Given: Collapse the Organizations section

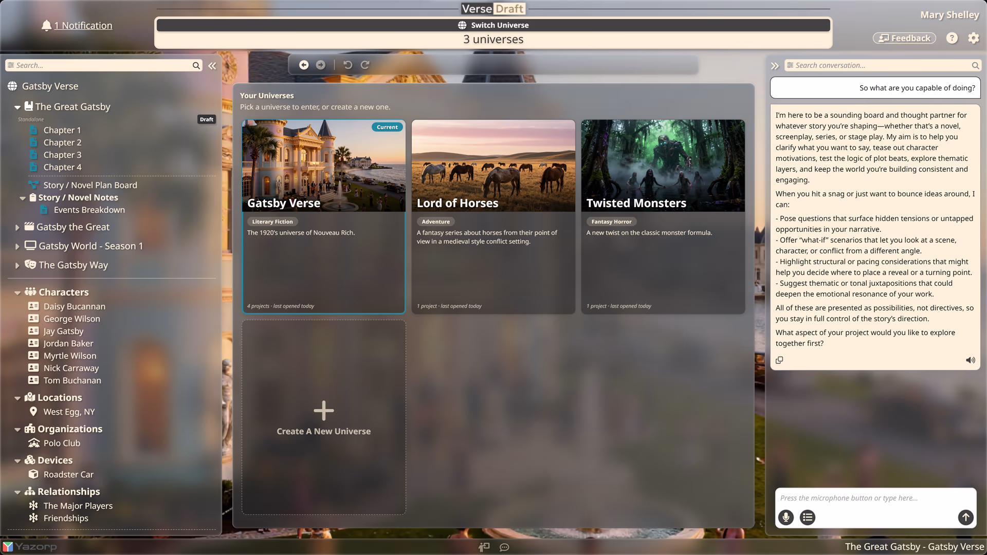Looking at the screenshot, I should 17,430.
